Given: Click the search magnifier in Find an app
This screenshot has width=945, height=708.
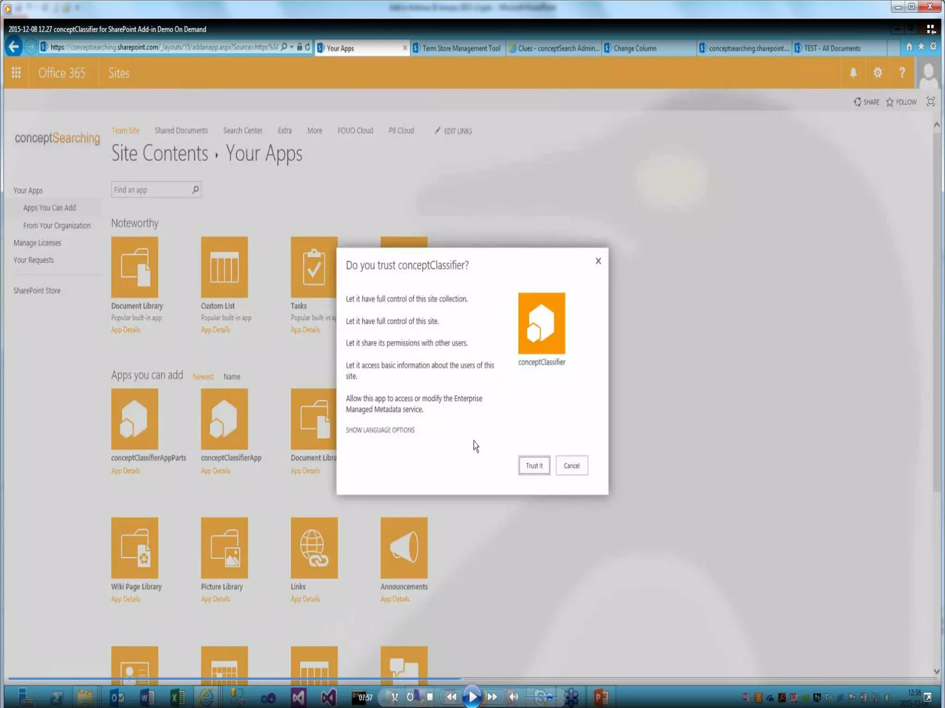Looking at the screenshot, I should (x=196, y=189).
